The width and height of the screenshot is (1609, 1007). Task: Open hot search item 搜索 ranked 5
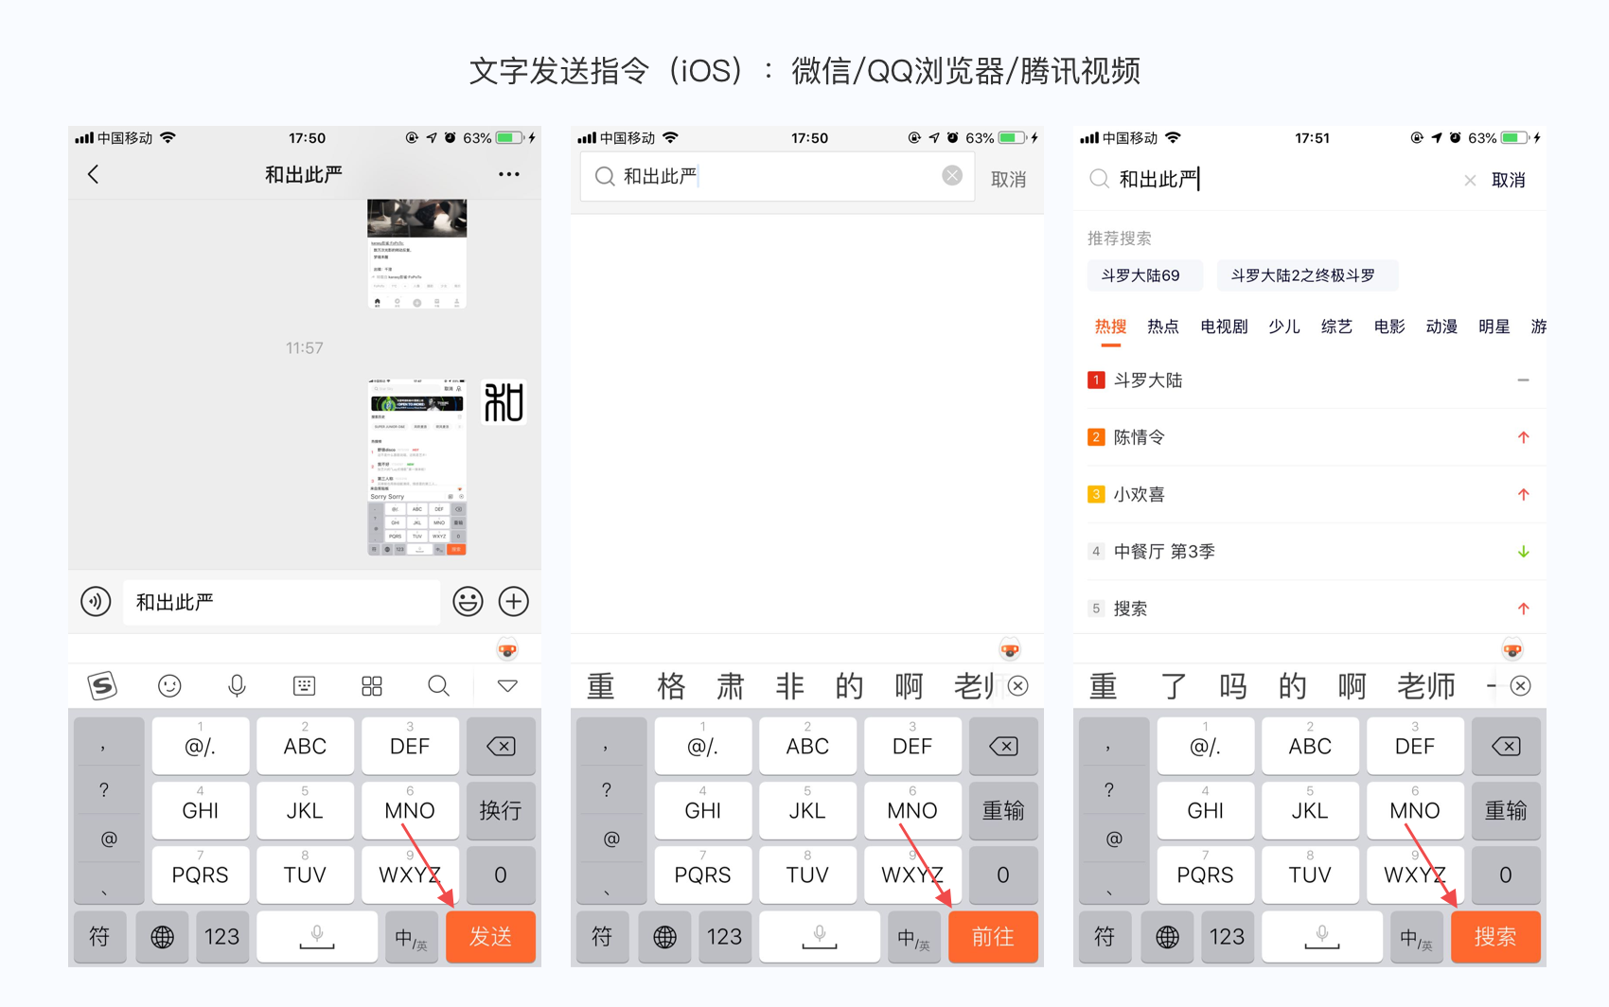(x=1310, y=608)
